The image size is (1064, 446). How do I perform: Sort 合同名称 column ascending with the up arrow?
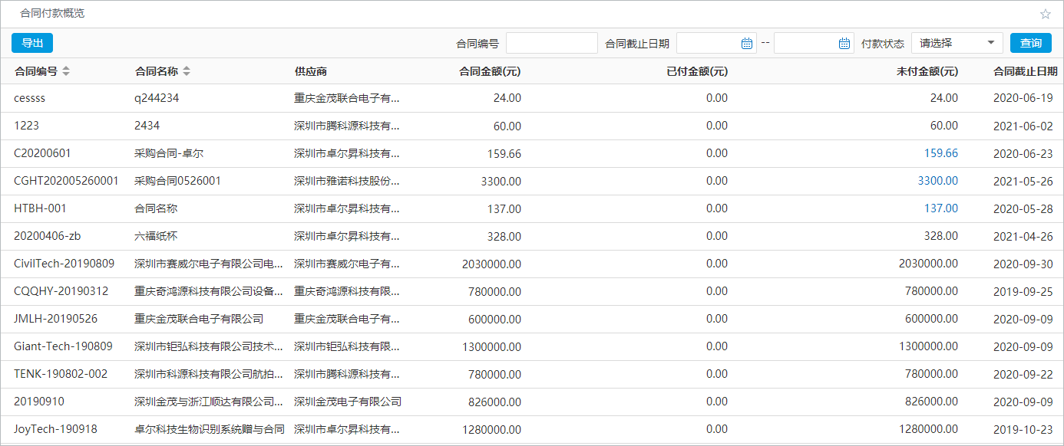(188, 68)
